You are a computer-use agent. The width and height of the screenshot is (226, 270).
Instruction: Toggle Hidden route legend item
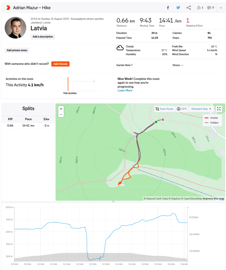tap(211, 123)
